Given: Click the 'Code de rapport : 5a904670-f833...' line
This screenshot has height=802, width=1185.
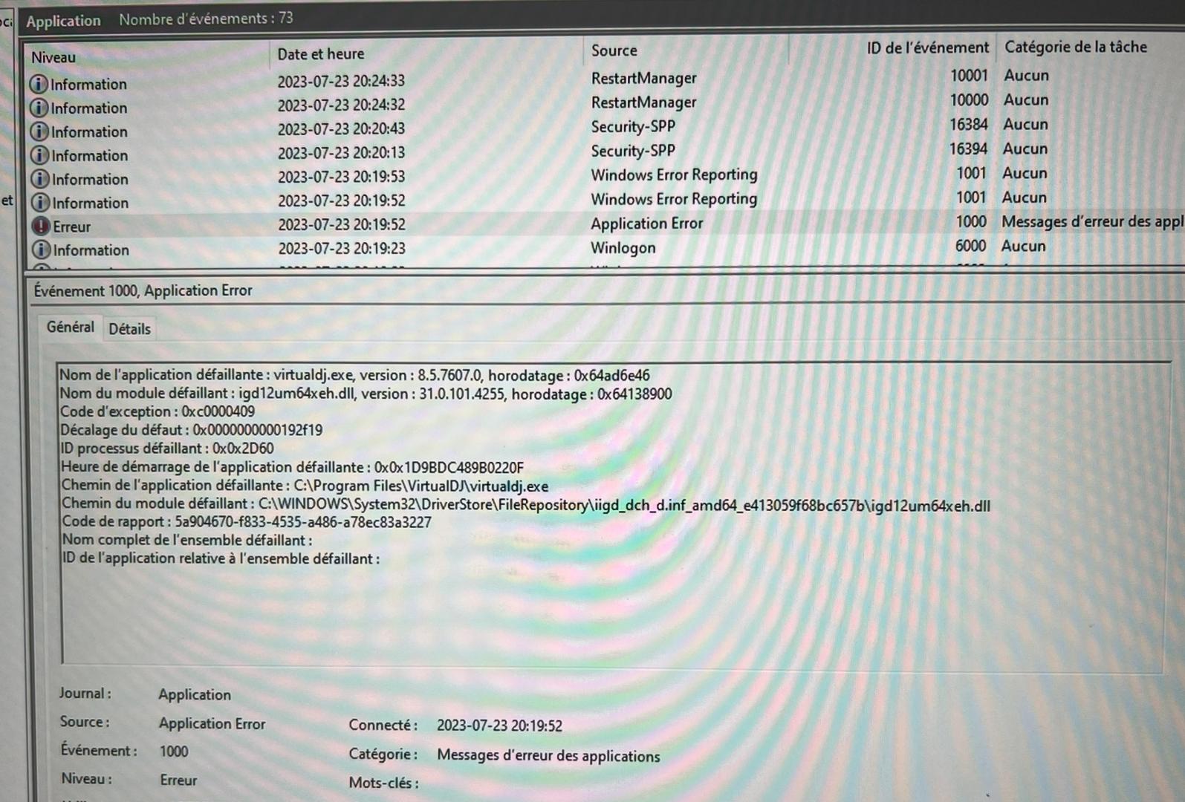Looking at the screenshot, I should coord(247,522).
